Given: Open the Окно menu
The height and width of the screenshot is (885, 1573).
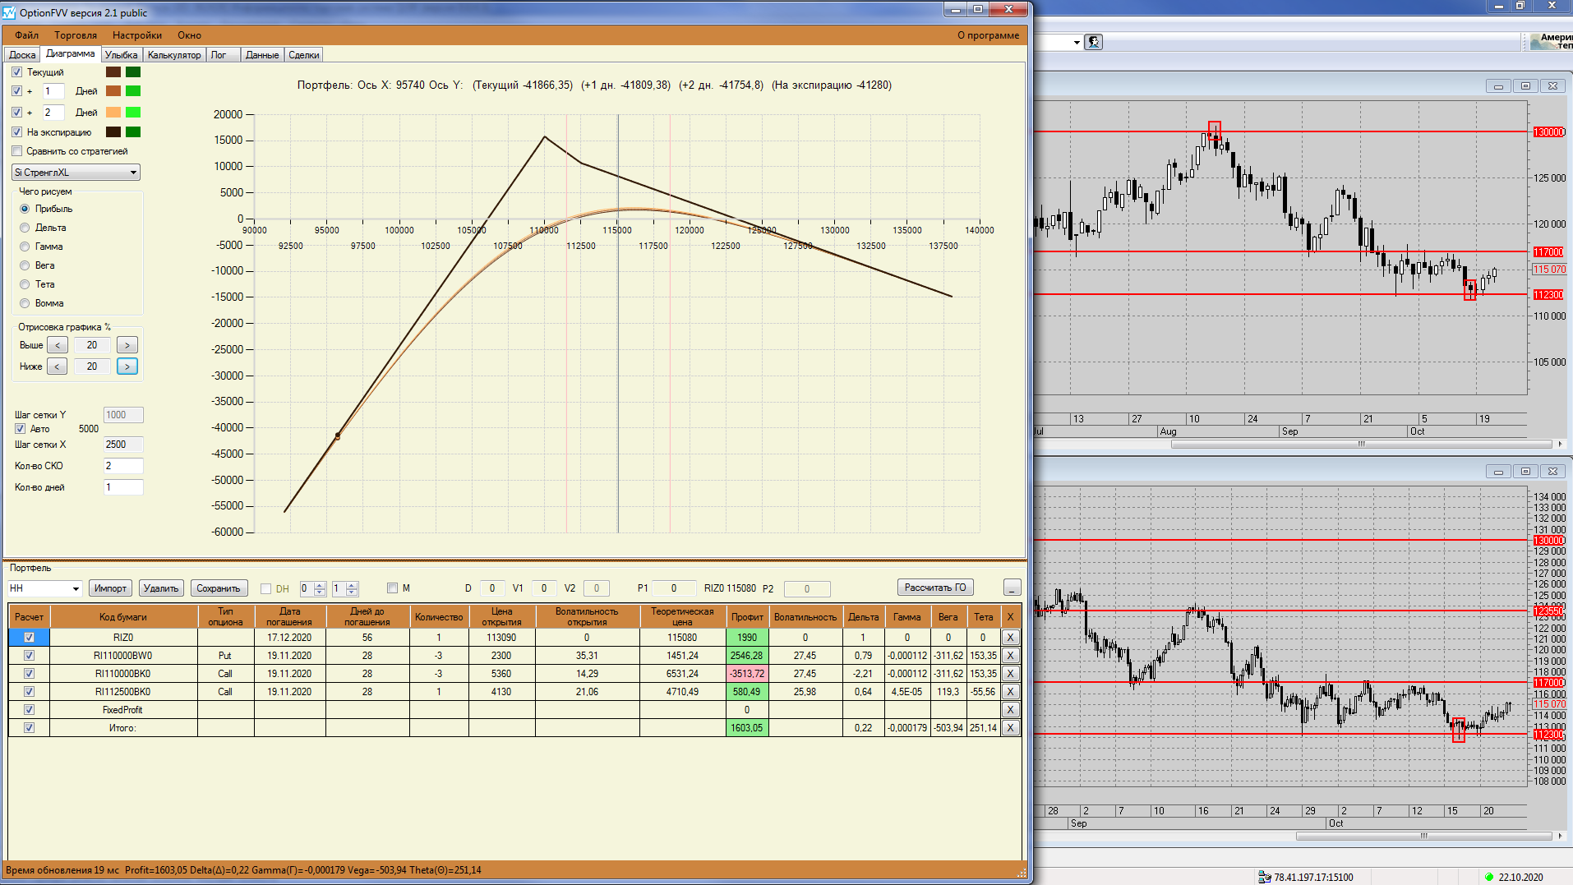Looking at the screenshot, I should pyautogui.click(x=189, y=35).
